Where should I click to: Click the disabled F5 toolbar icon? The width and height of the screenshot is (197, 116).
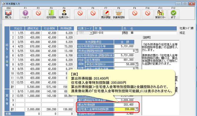pyautogui.click(x=80, y=14)
